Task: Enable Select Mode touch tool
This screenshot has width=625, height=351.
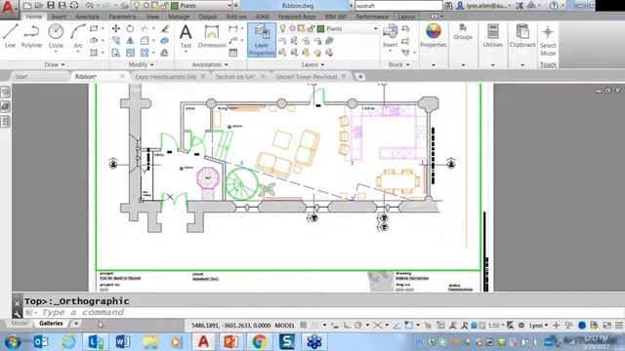Action: tap(548, 40)
